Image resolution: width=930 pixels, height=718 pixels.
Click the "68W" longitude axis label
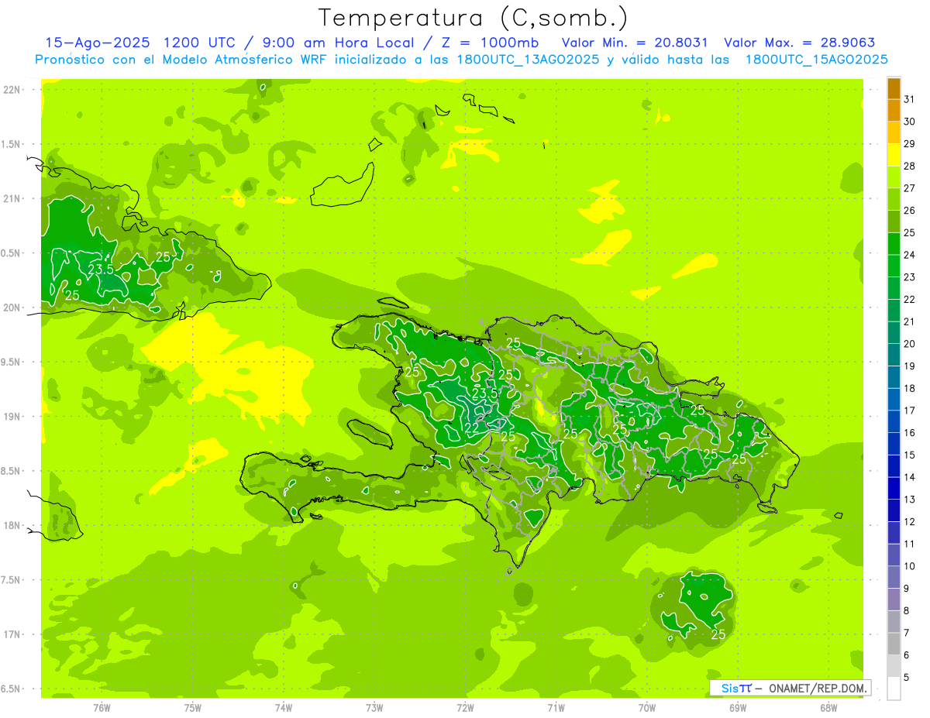tap(828, 708)
